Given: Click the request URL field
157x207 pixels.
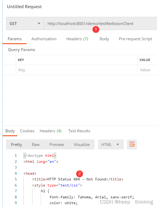Looking at the screenshot, I should click(101, 23).
